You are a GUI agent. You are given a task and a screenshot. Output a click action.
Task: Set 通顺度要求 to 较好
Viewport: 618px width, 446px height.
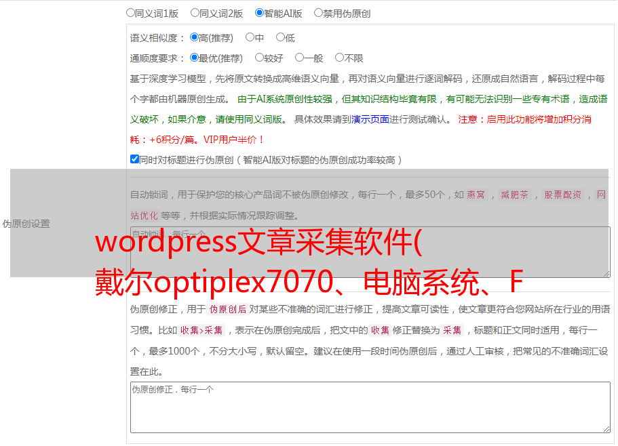259,58
